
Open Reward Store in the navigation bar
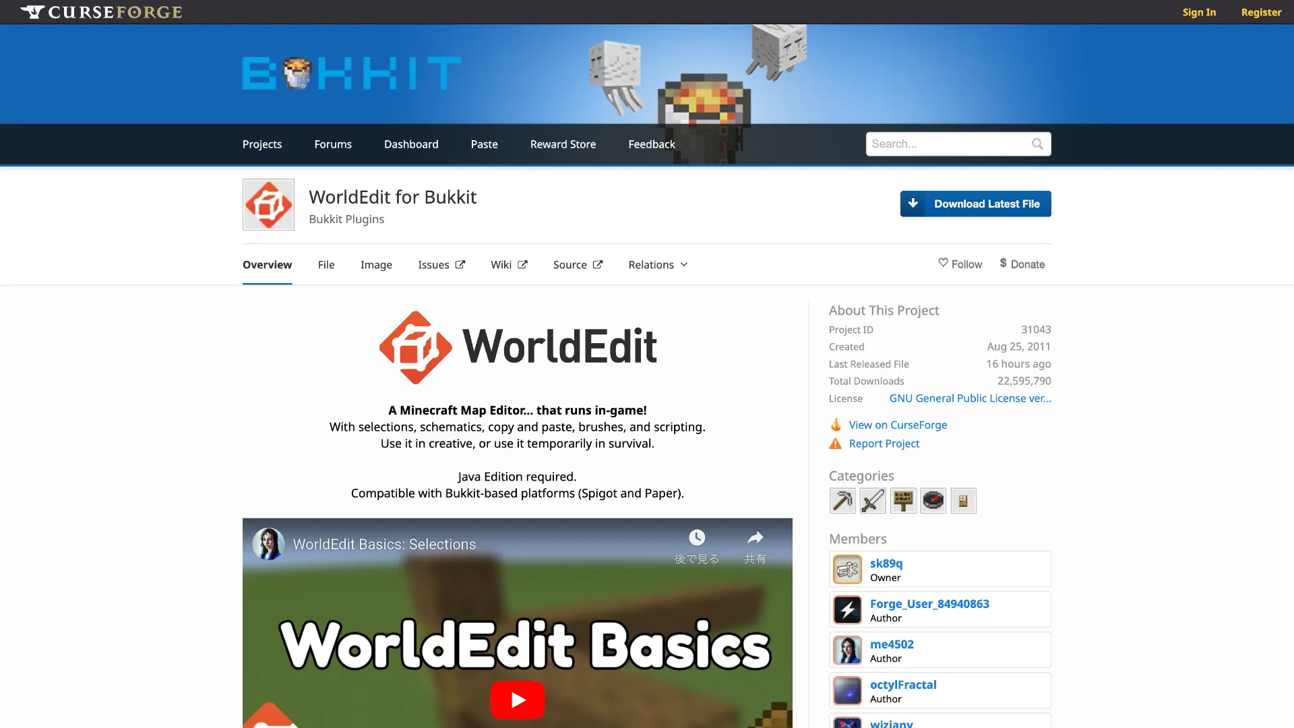tap(563, 144)
